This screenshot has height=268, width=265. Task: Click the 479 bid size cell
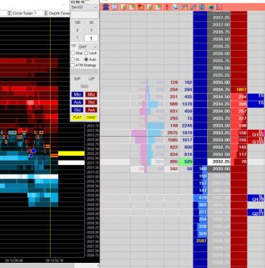[x=201, y=198]
